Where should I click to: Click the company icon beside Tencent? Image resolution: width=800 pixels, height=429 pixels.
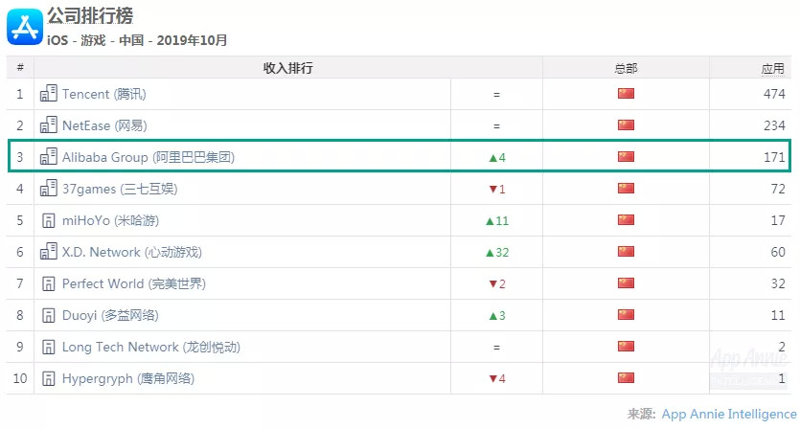pyautogui.click(x=48, y=94)
